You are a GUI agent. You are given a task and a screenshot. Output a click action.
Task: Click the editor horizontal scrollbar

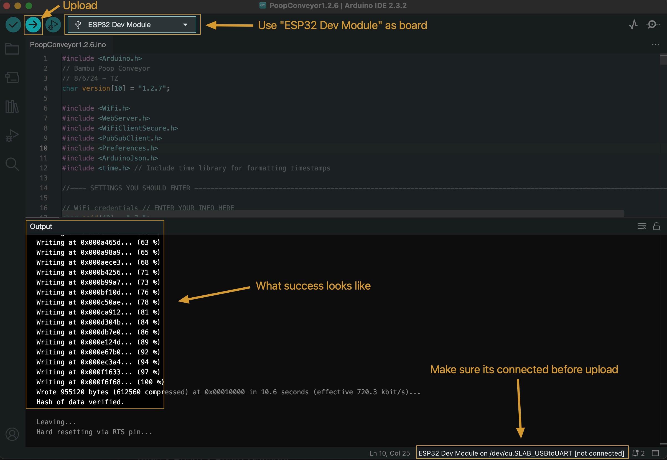[343, 214]
